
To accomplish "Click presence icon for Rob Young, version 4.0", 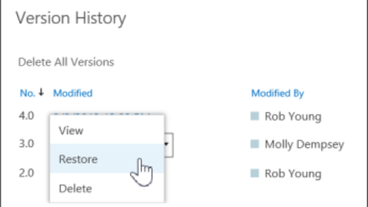I will [x=255, y=116].
